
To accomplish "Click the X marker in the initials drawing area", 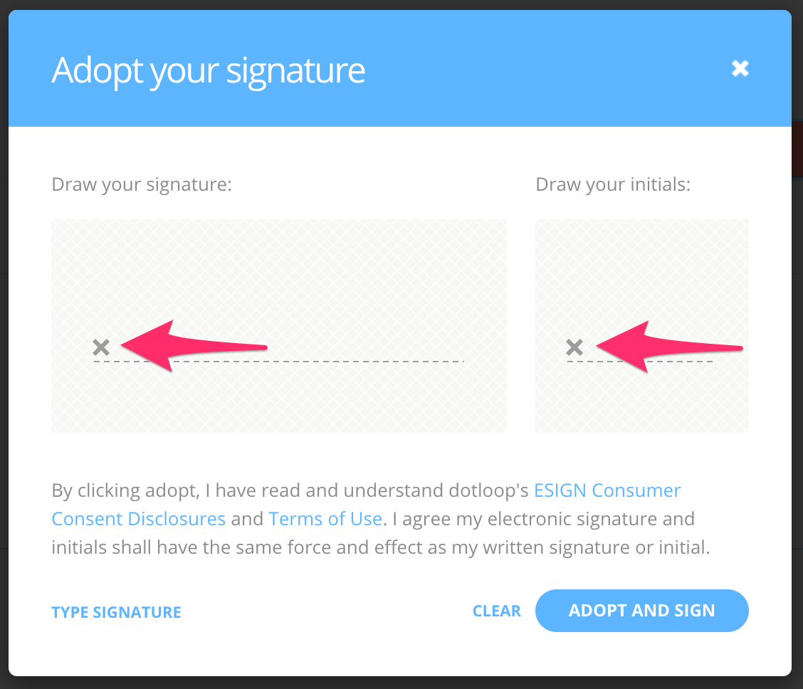I will [574, 347].
